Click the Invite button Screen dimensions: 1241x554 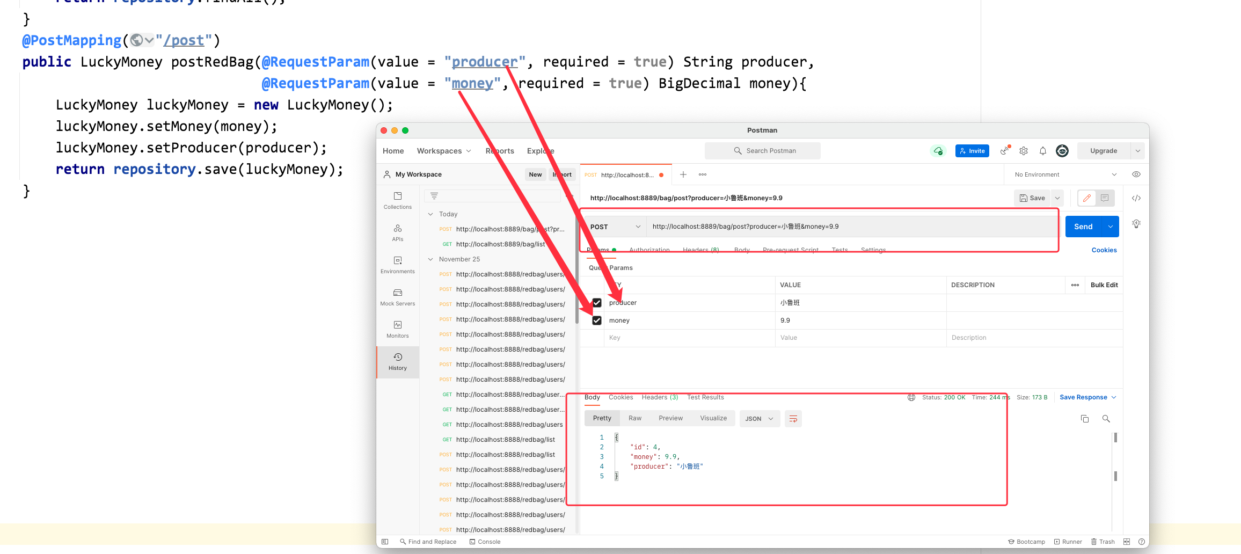coord(972,151)
